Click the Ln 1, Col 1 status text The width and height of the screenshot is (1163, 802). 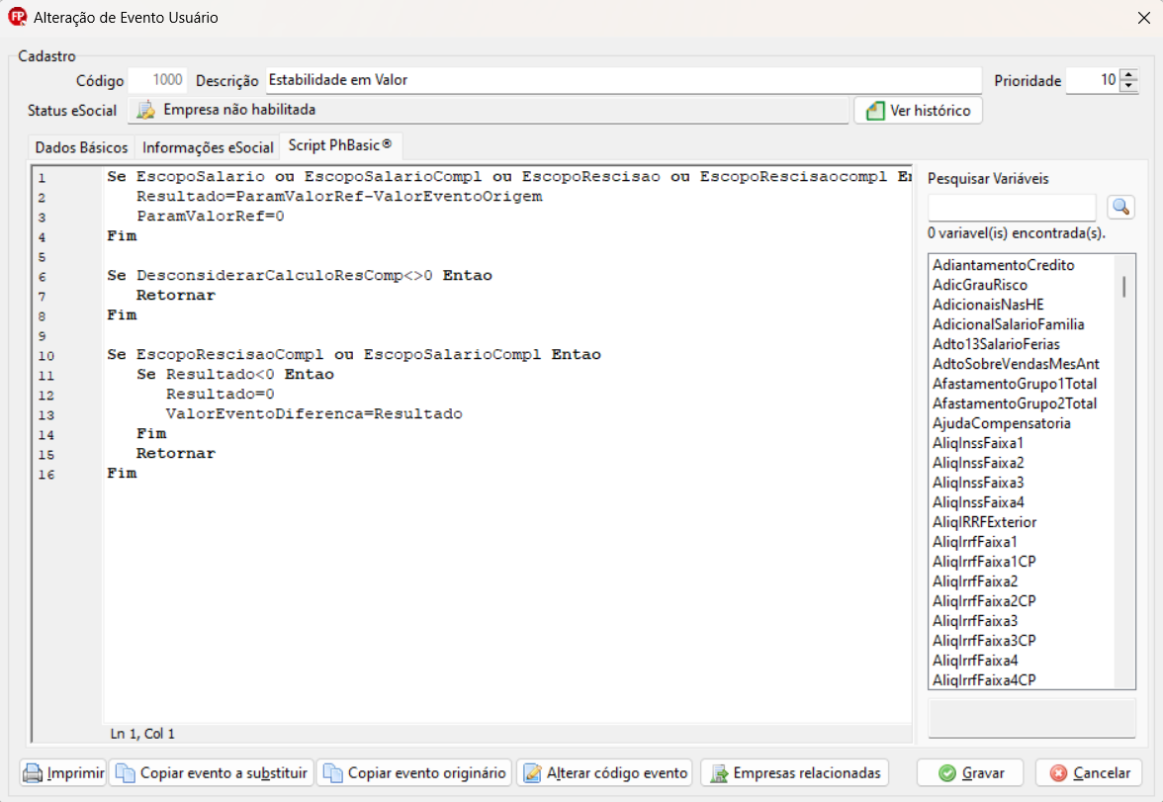click(x=142, y=734)
